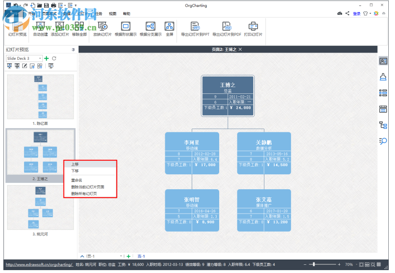Open the quick access customize dropdown arrow
The height and width of the screenshot is (273, 395).
tap(76, 5)
